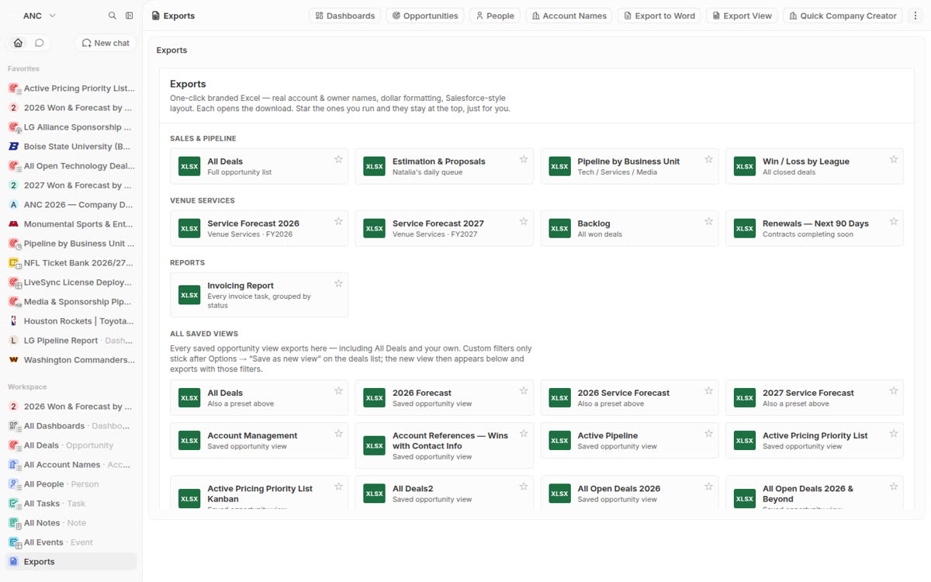The height and width of the screenshot is (582, 931).
Task: Open Media & Sponsorship Pipeline favorite
Action: click(71, 302)
